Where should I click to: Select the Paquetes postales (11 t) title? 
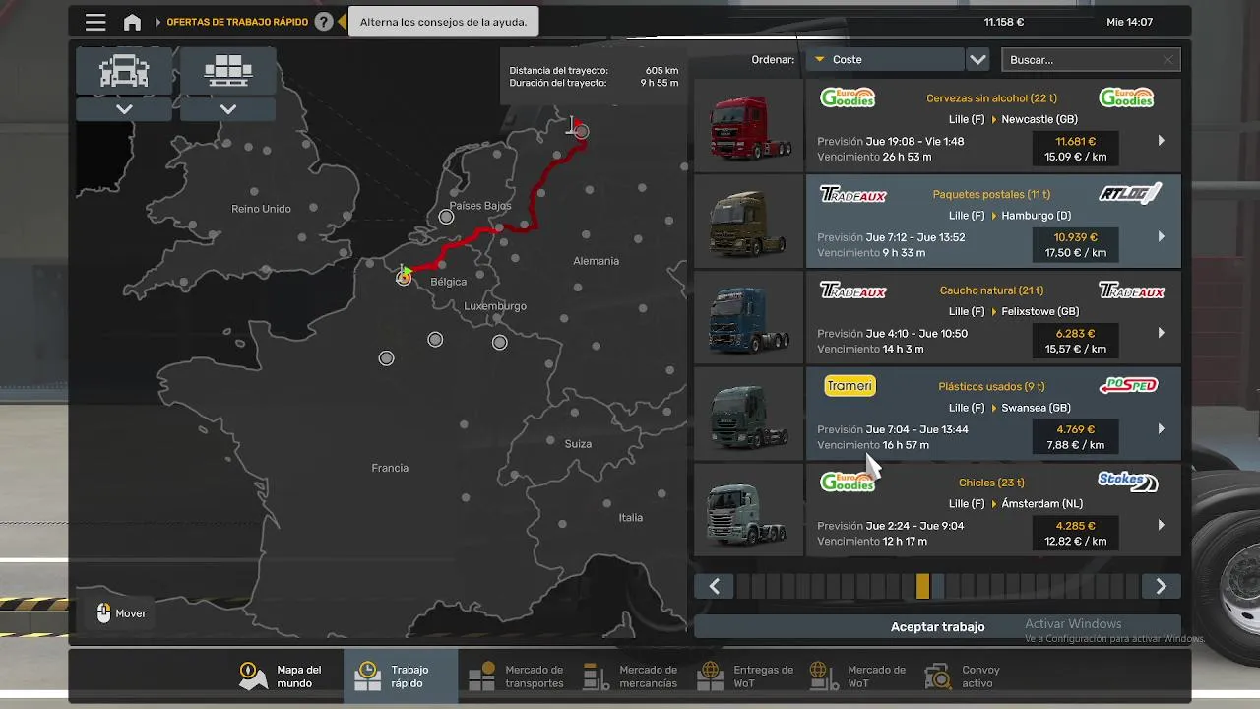click(991, 195)
